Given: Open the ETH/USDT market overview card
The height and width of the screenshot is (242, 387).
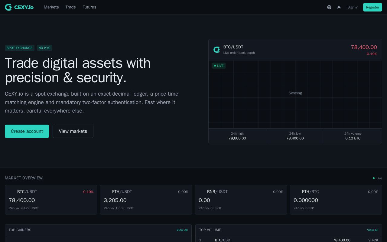Looking at the screenshot, I should [x=146, y=200].
